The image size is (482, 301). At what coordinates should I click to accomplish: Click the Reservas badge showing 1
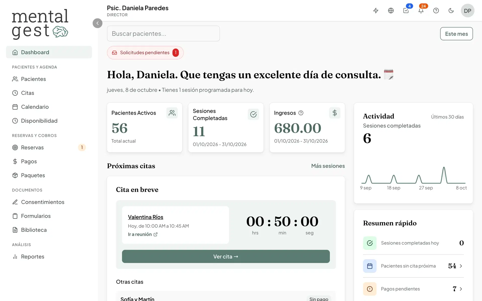[x=82, y=147]
